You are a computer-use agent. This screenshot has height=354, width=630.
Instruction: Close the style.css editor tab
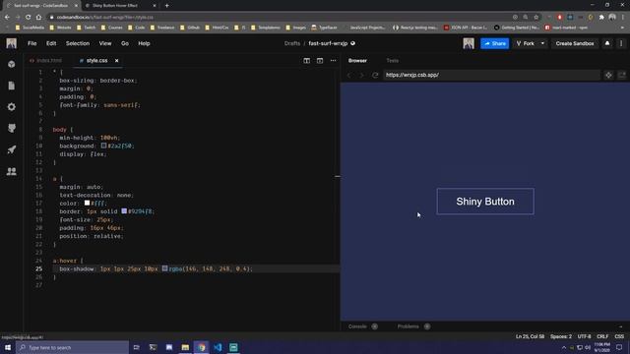pos(116,61)
